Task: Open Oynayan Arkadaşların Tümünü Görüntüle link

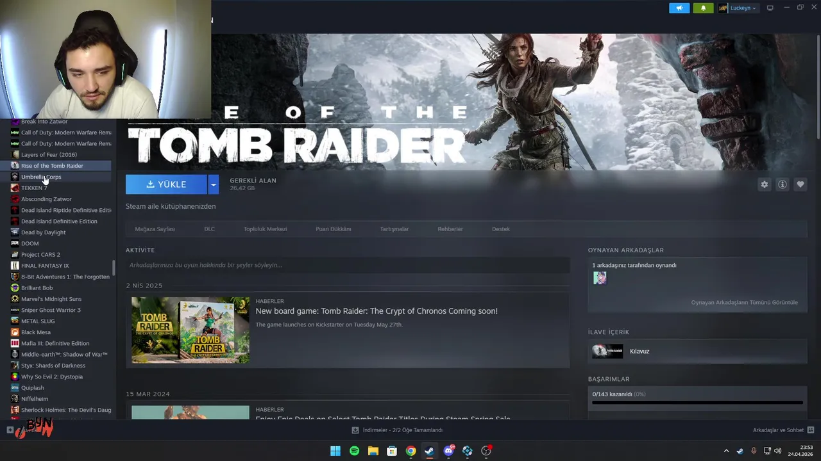Action: (744, 302)
